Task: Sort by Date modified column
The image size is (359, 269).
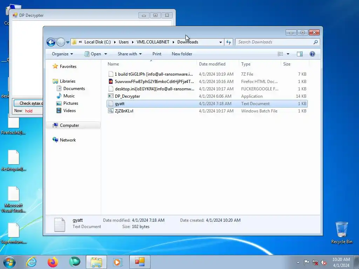Action: (218, 64)
